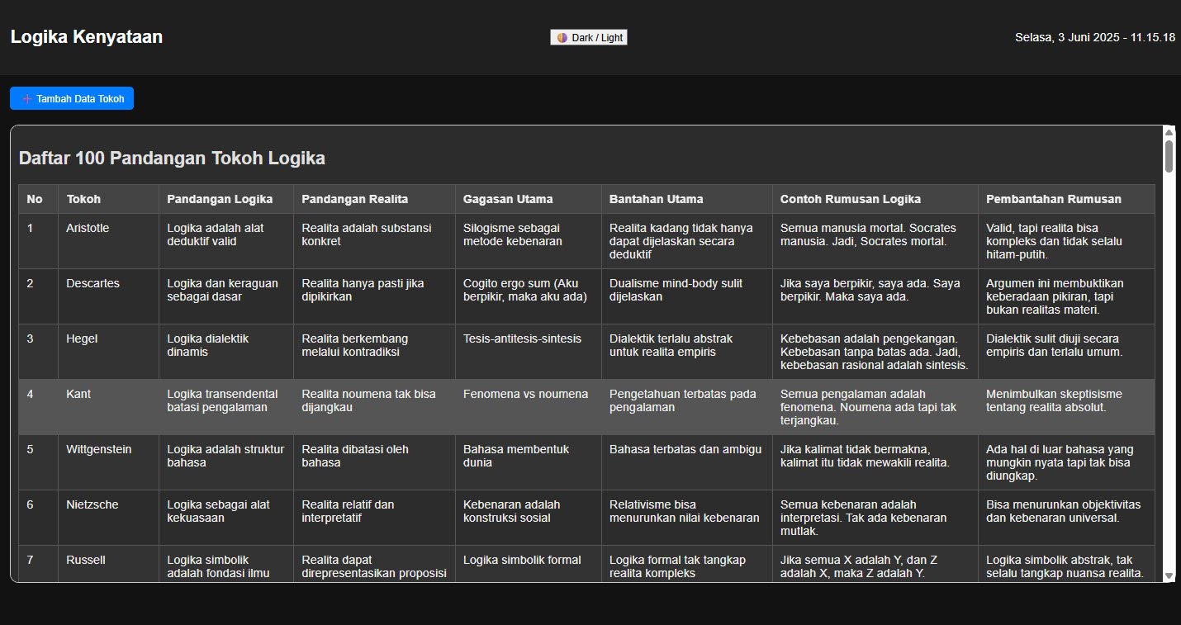Click the Logika Kenyataan page title
Screen dimensions: 1181x625
click(x=87, y=37)
